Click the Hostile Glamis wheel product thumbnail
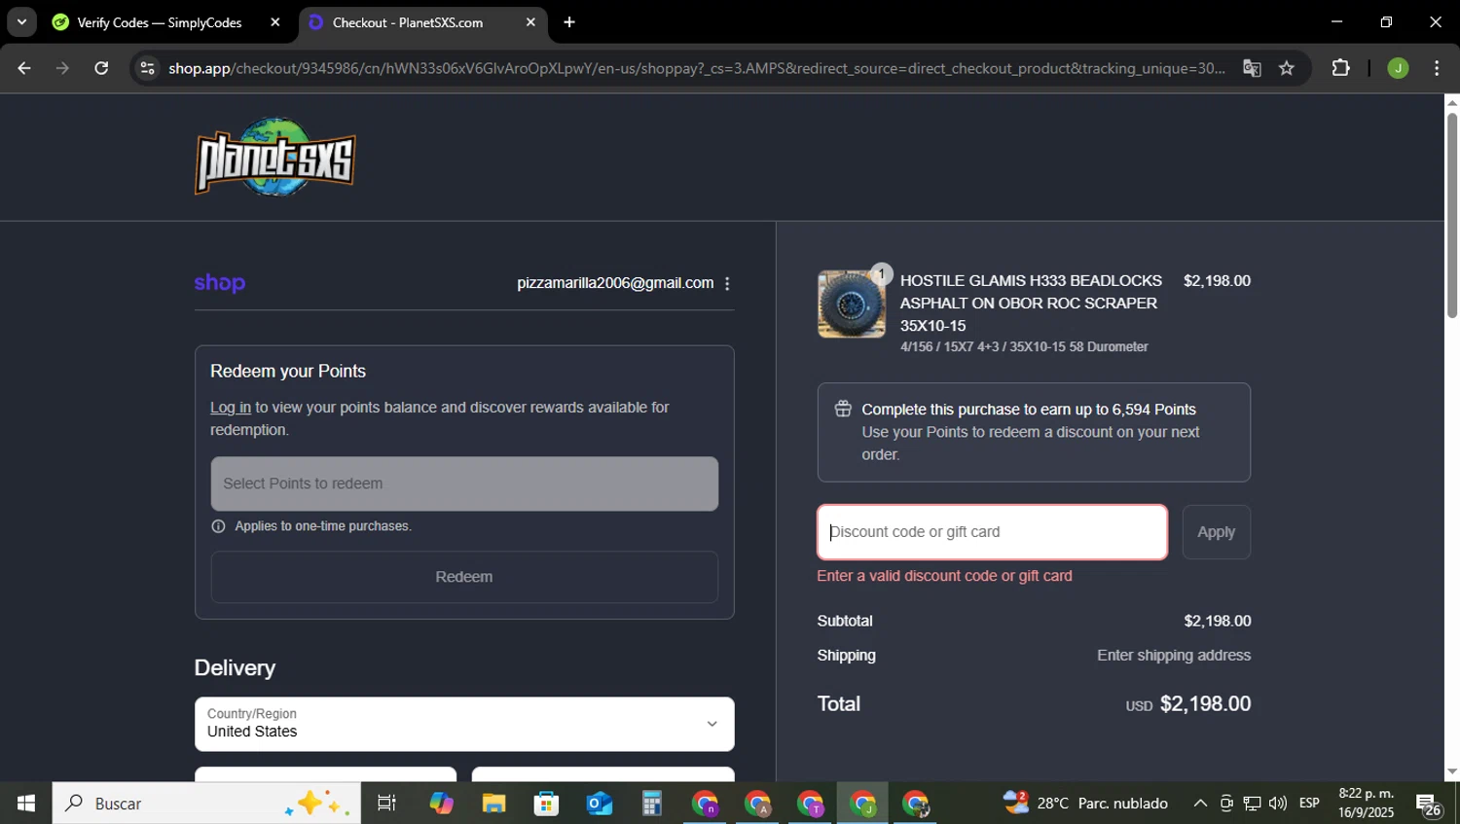 (852, 305)
